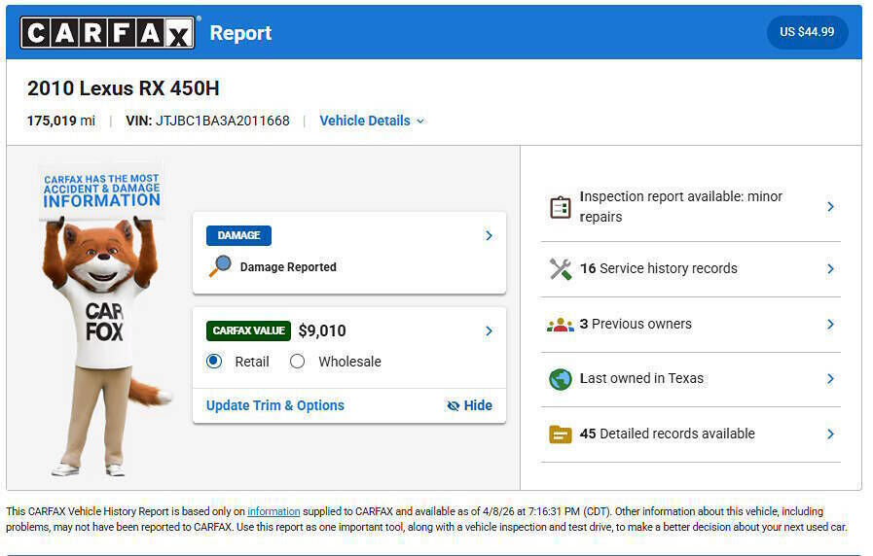
Task: Click the detailed records folder icon
Action: [x=560, y=434]
